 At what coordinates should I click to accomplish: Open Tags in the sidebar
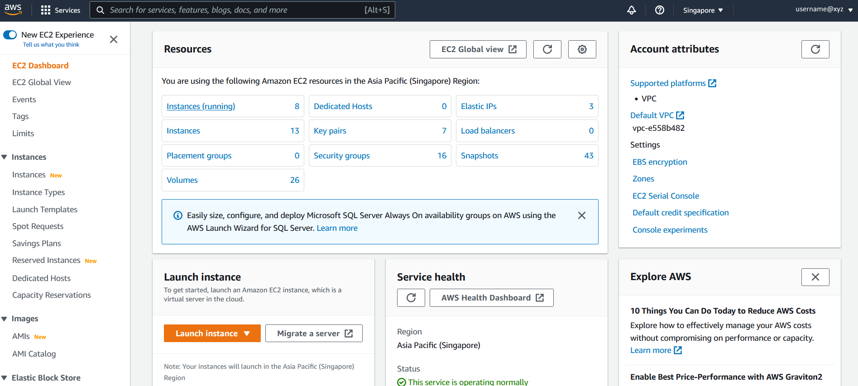click(20, 116)
